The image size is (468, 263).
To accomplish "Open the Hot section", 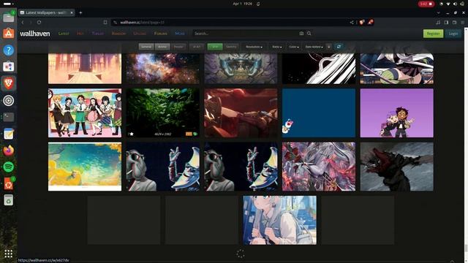I will [80, 34].
